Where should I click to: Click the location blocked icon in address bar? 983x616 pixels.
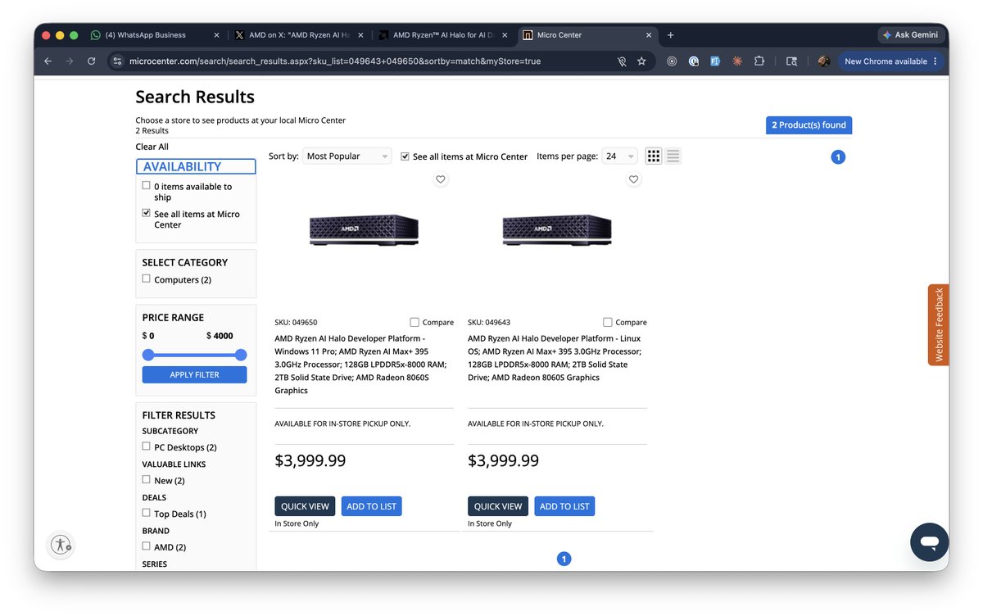[x=622, y=61]
